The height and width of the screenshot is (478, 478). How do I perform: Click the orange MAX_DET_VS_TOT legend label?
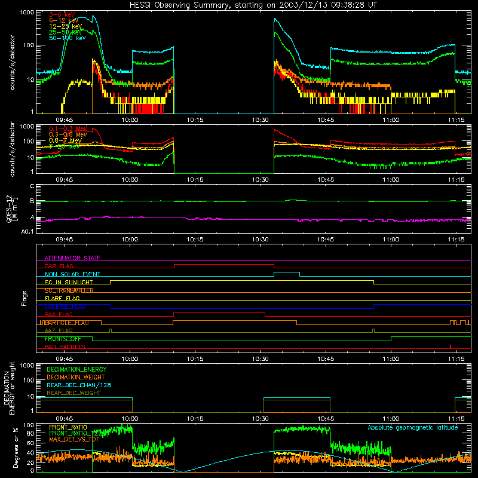pos(74,439)
